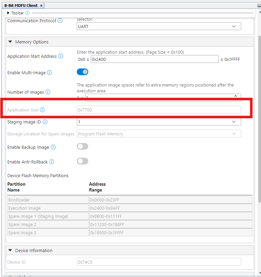Open the Staging Image ID dropdown
Screen dimensions: 261x277
pyautogui.click(x=159, y=122)
